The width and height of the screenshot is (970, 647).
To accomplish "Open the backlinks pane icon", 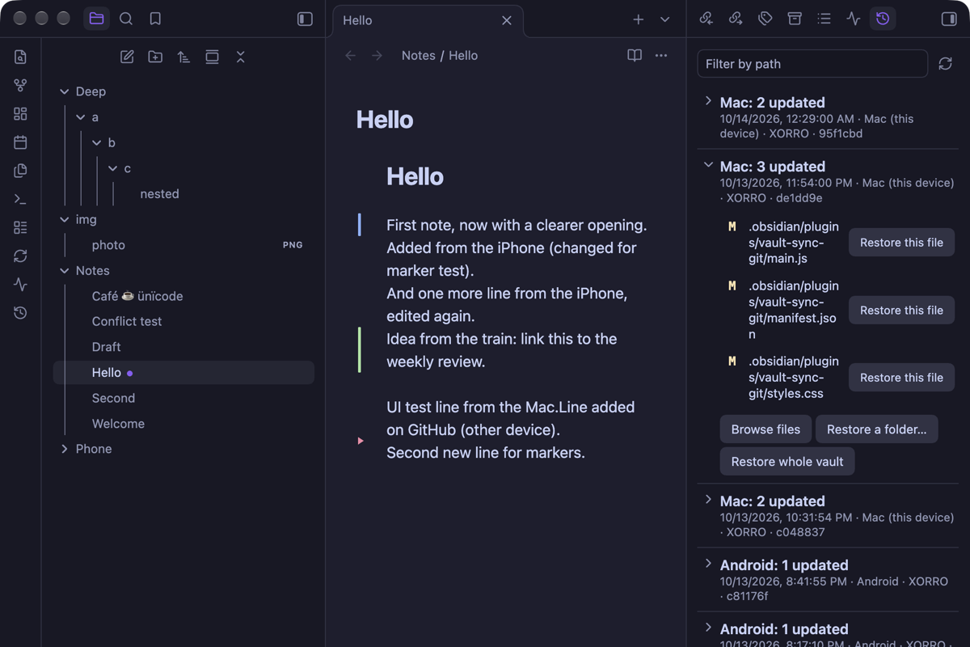I will pos(706,19).
